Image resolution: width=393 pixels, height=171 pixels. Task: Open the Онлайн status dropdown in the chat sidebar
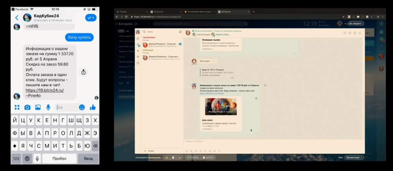coord(150,151)
